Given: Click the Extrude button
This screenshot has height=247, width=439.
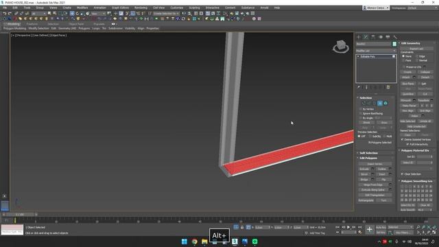Looking at the screenshot, I should click(364, 169).
